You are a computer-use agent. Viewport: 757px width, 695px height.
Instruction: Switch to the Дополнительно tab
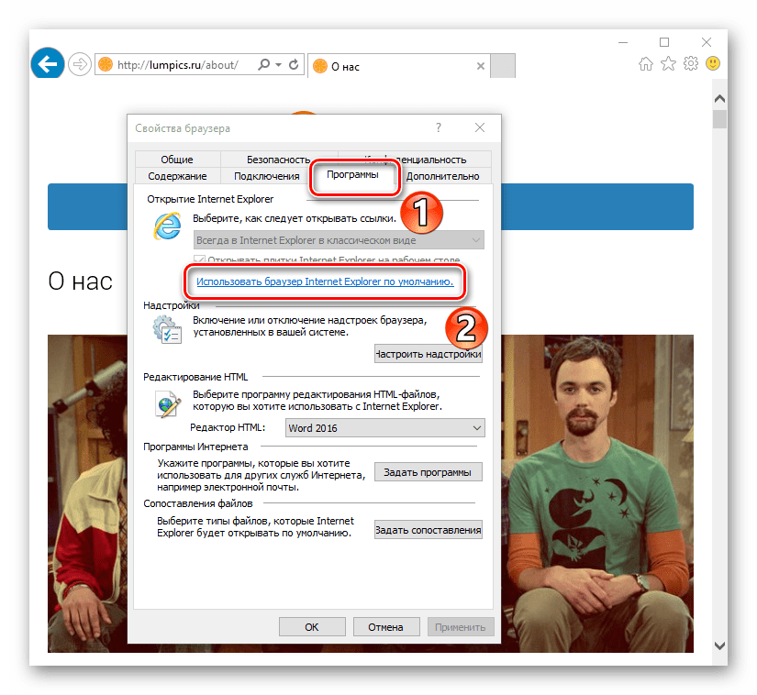tap(442, 176)
